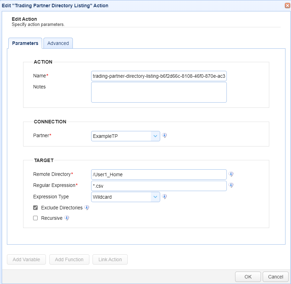This screenshot has width=291, height=284.
Task: Enable the Recursive checkbox
Action: (35, 218)
